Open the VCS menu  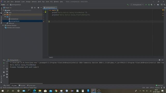(51, 2)
